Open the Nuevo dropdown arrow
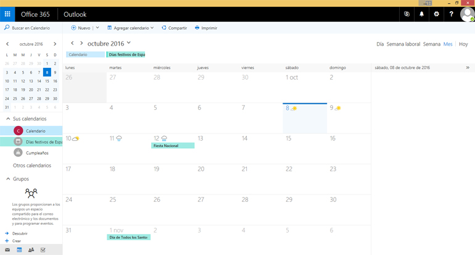 97,28
